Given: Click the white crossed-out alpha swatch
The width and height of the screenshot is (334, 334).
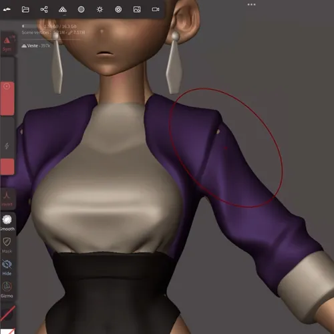Looking at the screenshot, I should tap(8, 331).
